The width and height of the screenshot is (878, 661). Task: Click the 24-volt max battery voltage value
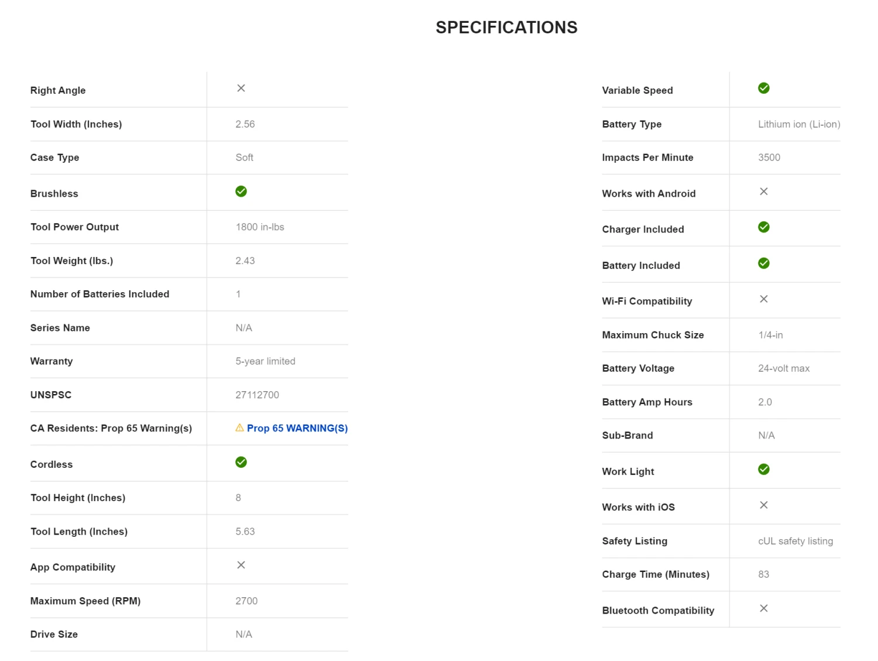coord(784,368)
